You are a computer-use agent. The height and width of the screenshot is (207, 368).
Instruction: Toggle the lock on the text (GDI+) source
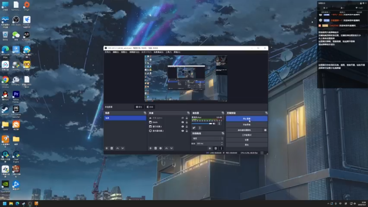[187, 118]
